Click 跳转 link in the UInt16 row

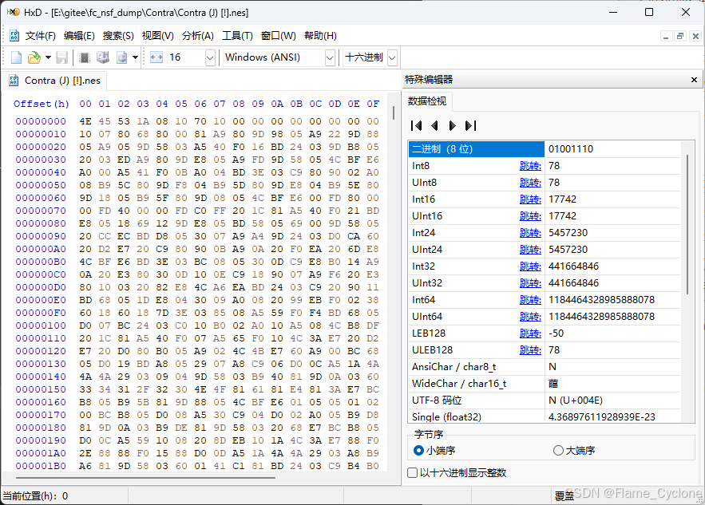tap(531, 216)
